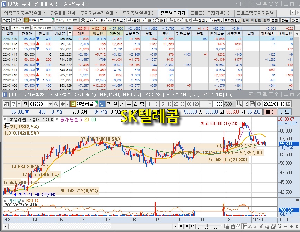Select the 금액 radio option
Screen dimensions: 300x232
click(x=83, y=20)
